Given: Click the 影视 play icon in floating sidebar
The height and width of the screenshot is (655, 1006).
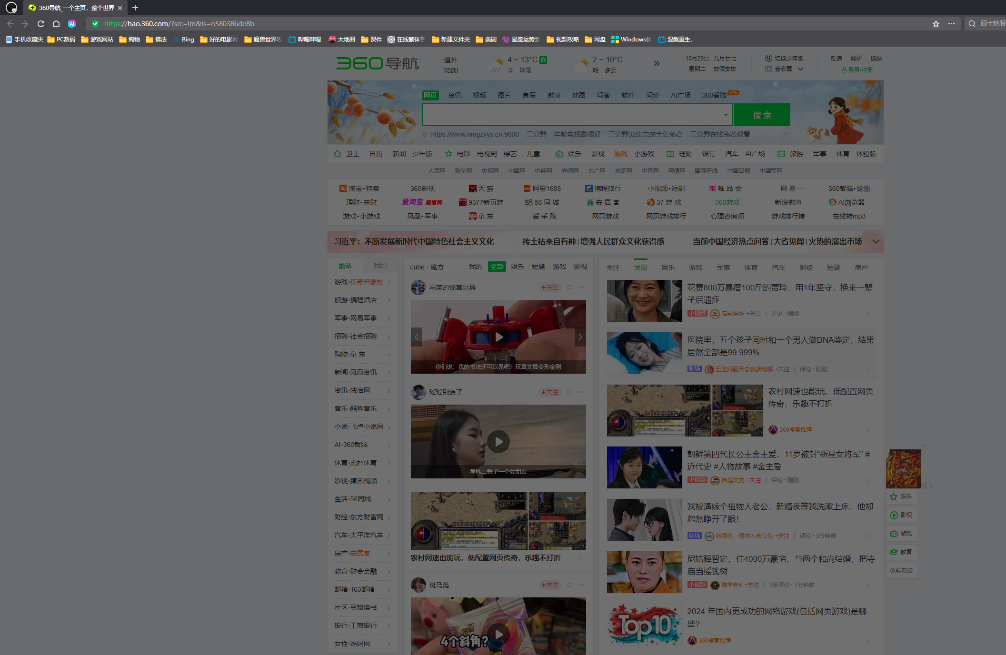Looking at the screenshot, I should coord(894,515).
